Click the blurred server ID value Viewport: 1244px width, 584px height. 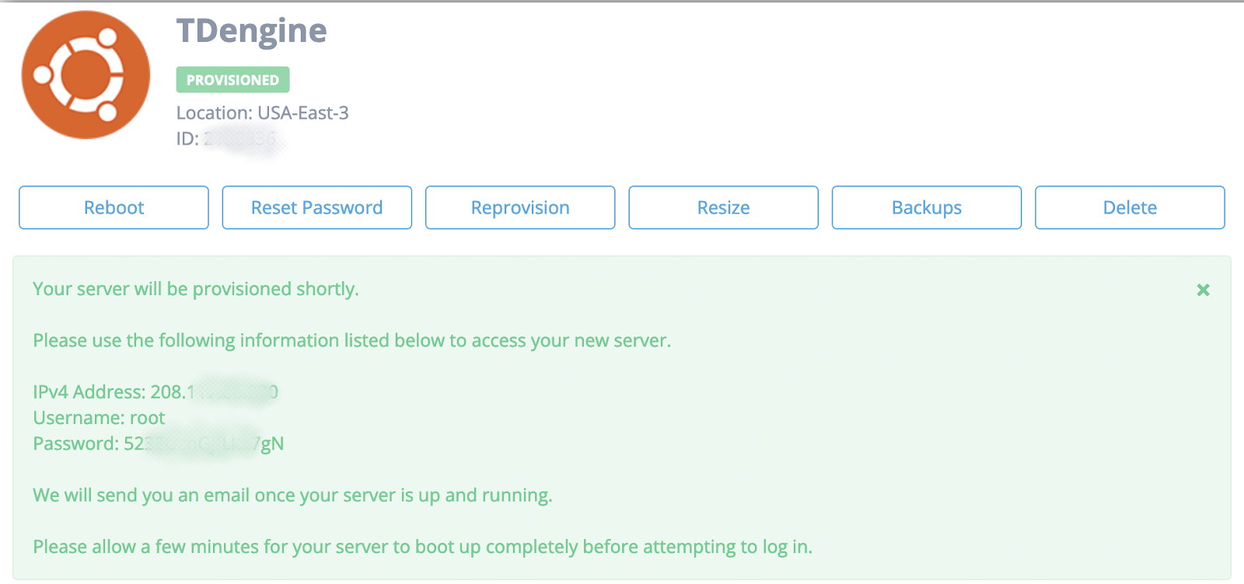pyautogui.click(x=241, y=140)
